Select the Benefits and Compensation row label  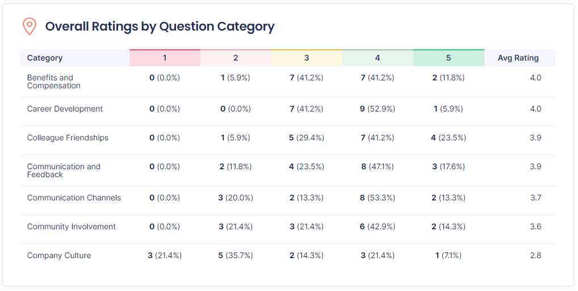point(53,82)
